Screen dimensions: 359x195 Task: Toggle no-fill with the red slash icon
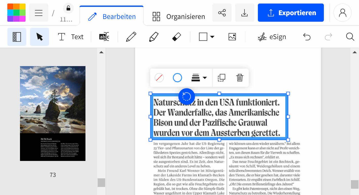click(159, 78)
